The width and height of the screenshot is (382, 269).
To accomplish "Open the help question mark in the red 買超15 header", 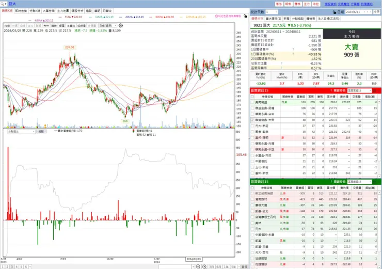I will 331,91.
